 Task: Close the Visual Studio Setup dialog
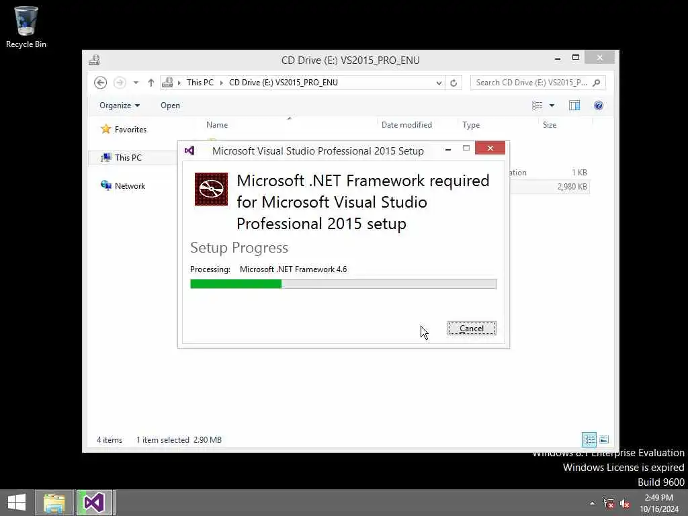click(490, 148)
